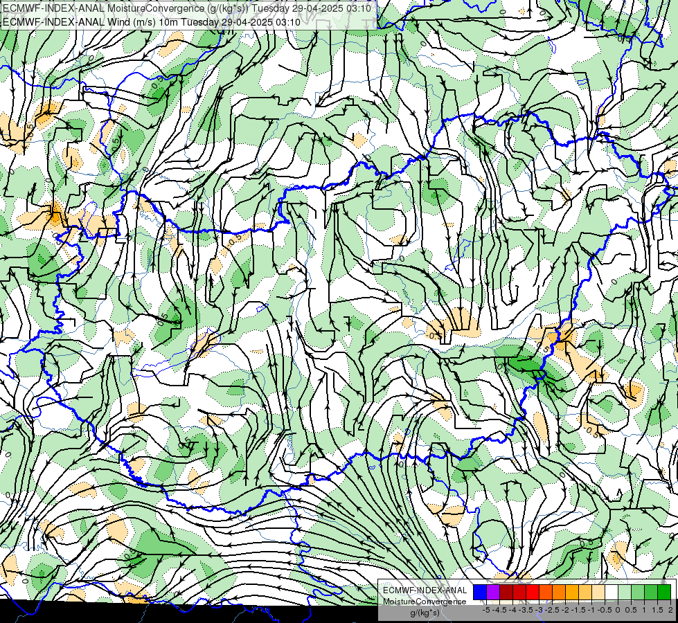678x623 pixels.
Task: Click the 2 tick label in legend
Action: click(x=670, y=610)
